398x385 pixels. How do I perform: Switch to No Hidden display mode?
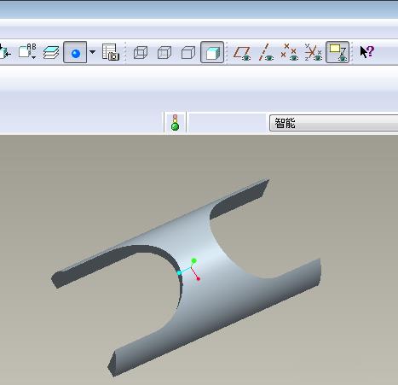pos(188,52)
